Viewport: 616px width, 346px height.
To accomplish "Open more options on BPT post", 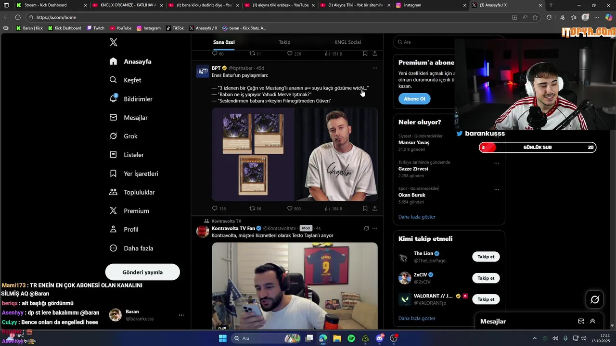I will click(374, 68).
